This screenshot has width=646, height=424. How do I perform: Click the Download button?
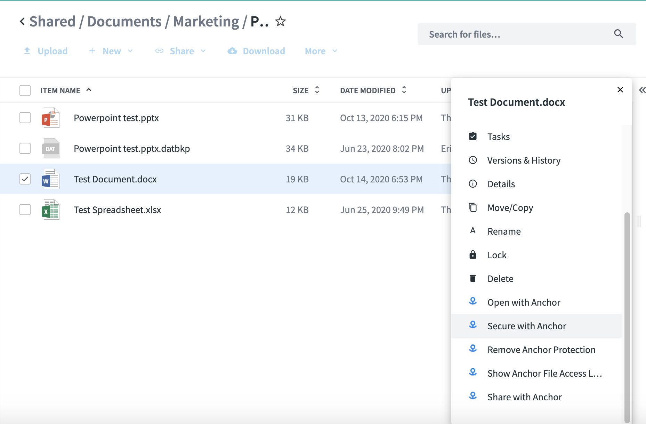pos(257,51)
